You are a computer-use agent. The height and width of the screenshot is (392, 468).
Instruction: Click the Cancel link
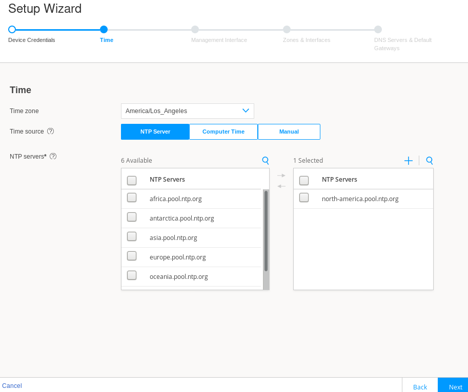12,385
